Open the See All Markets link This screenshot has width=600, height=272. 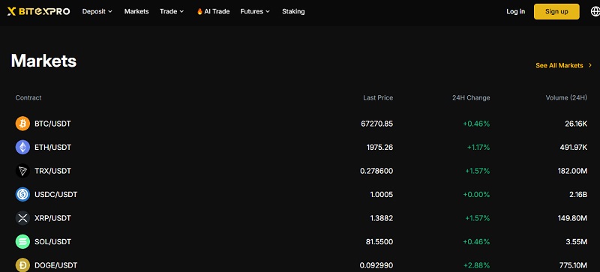(x=564, y=65)
